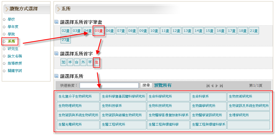
Task: Open the 論文名稱 browse category
Action: tap(15, 56)
